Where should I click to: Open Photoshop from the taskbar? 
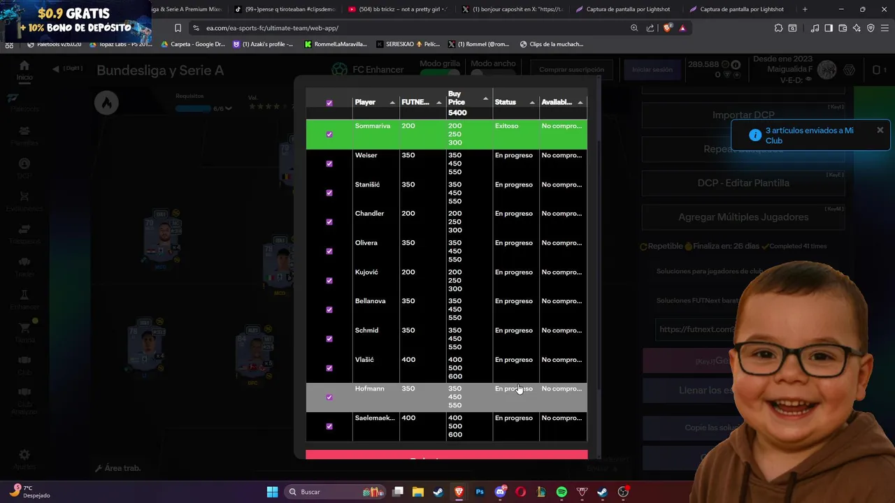pyautogui.click(x=480, y=492)
